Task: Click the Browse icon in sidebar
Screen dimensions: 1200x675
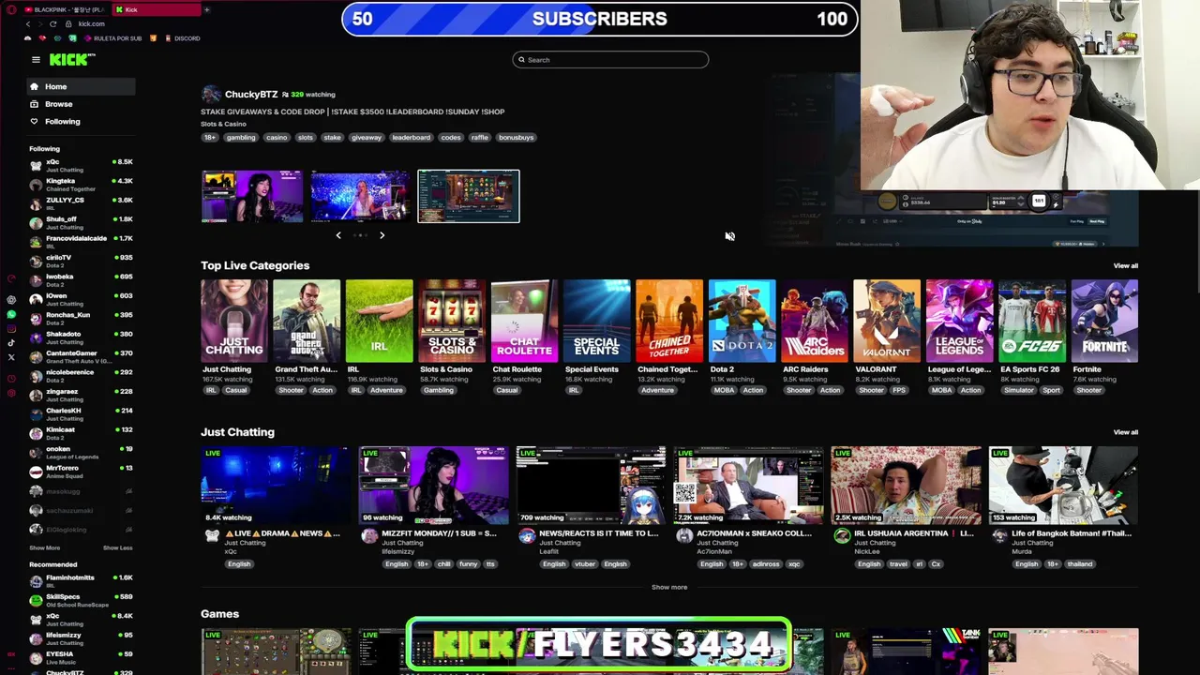Action: (35, 104)
